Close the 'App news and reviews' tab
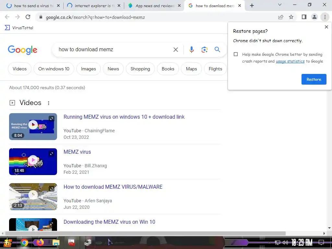Image resolution: width=332 pixels, height=249 pixels. (179, 6)
